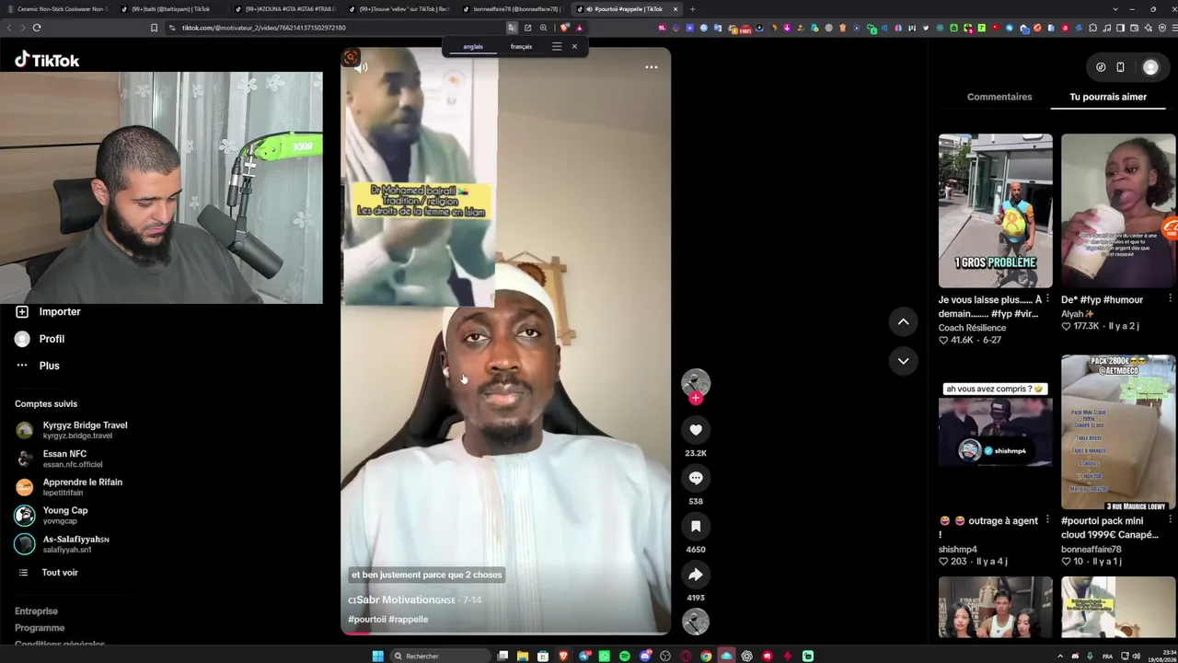Open comments via the speech bubble icon
The width and height of the screenshot is (1178, 663).
coord(696,478)
